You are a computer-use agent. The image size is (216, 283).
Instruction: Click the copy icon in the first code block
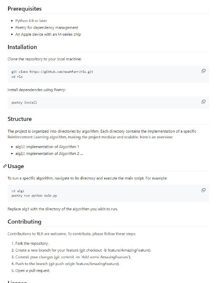point(203,71)
